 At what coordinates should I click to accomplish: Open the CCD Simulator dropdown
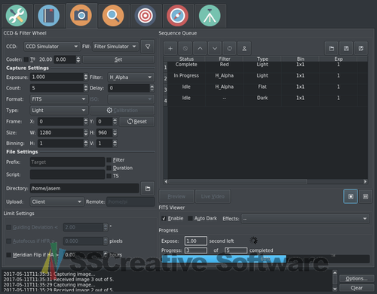52,47
